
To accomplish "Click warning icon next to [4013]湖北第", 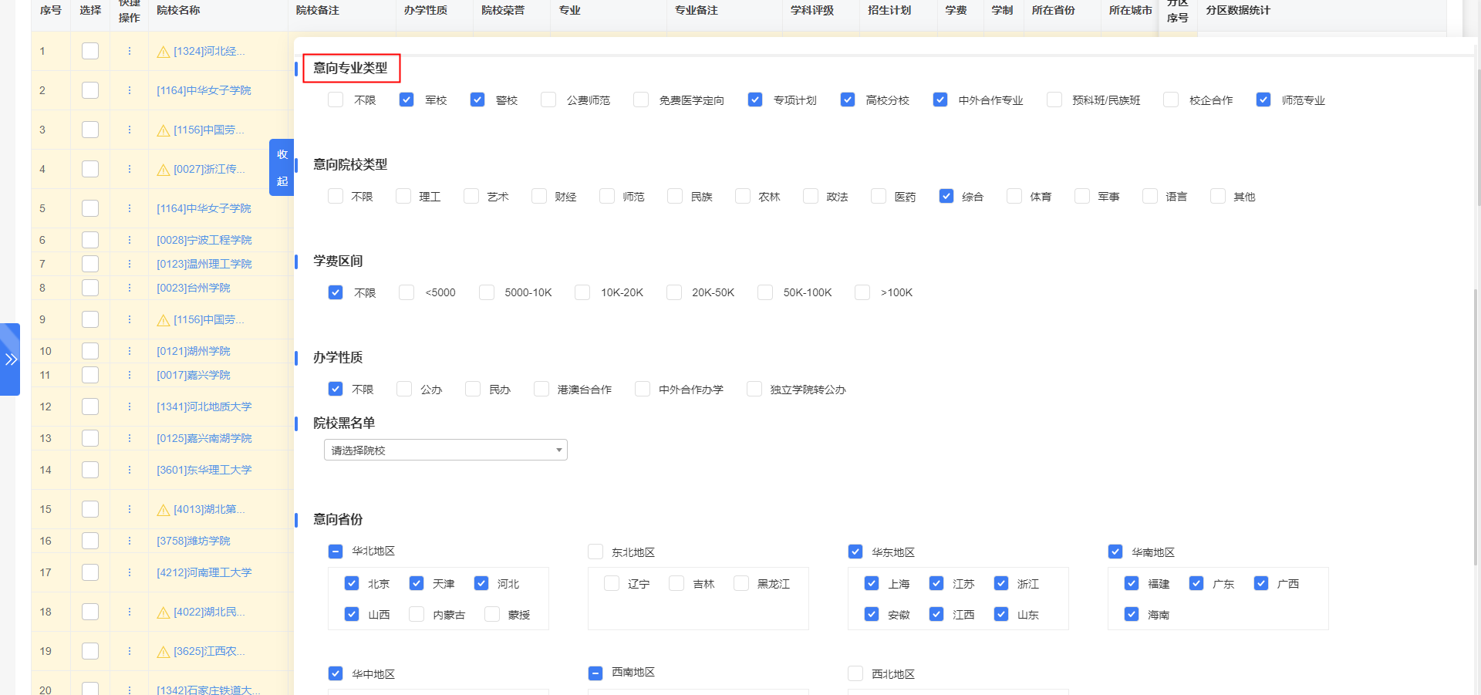I will (163, 509).
